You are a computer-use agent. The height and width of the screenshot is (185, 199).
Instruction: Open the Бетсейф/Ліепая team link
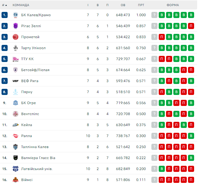click(35, 70)
